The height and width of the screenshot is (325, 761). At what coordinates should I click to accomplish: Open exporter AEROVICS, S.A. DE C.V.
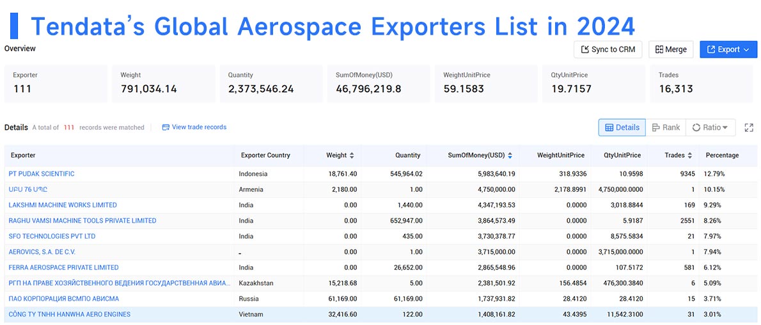pyautogui.click(x=42, y=251)
